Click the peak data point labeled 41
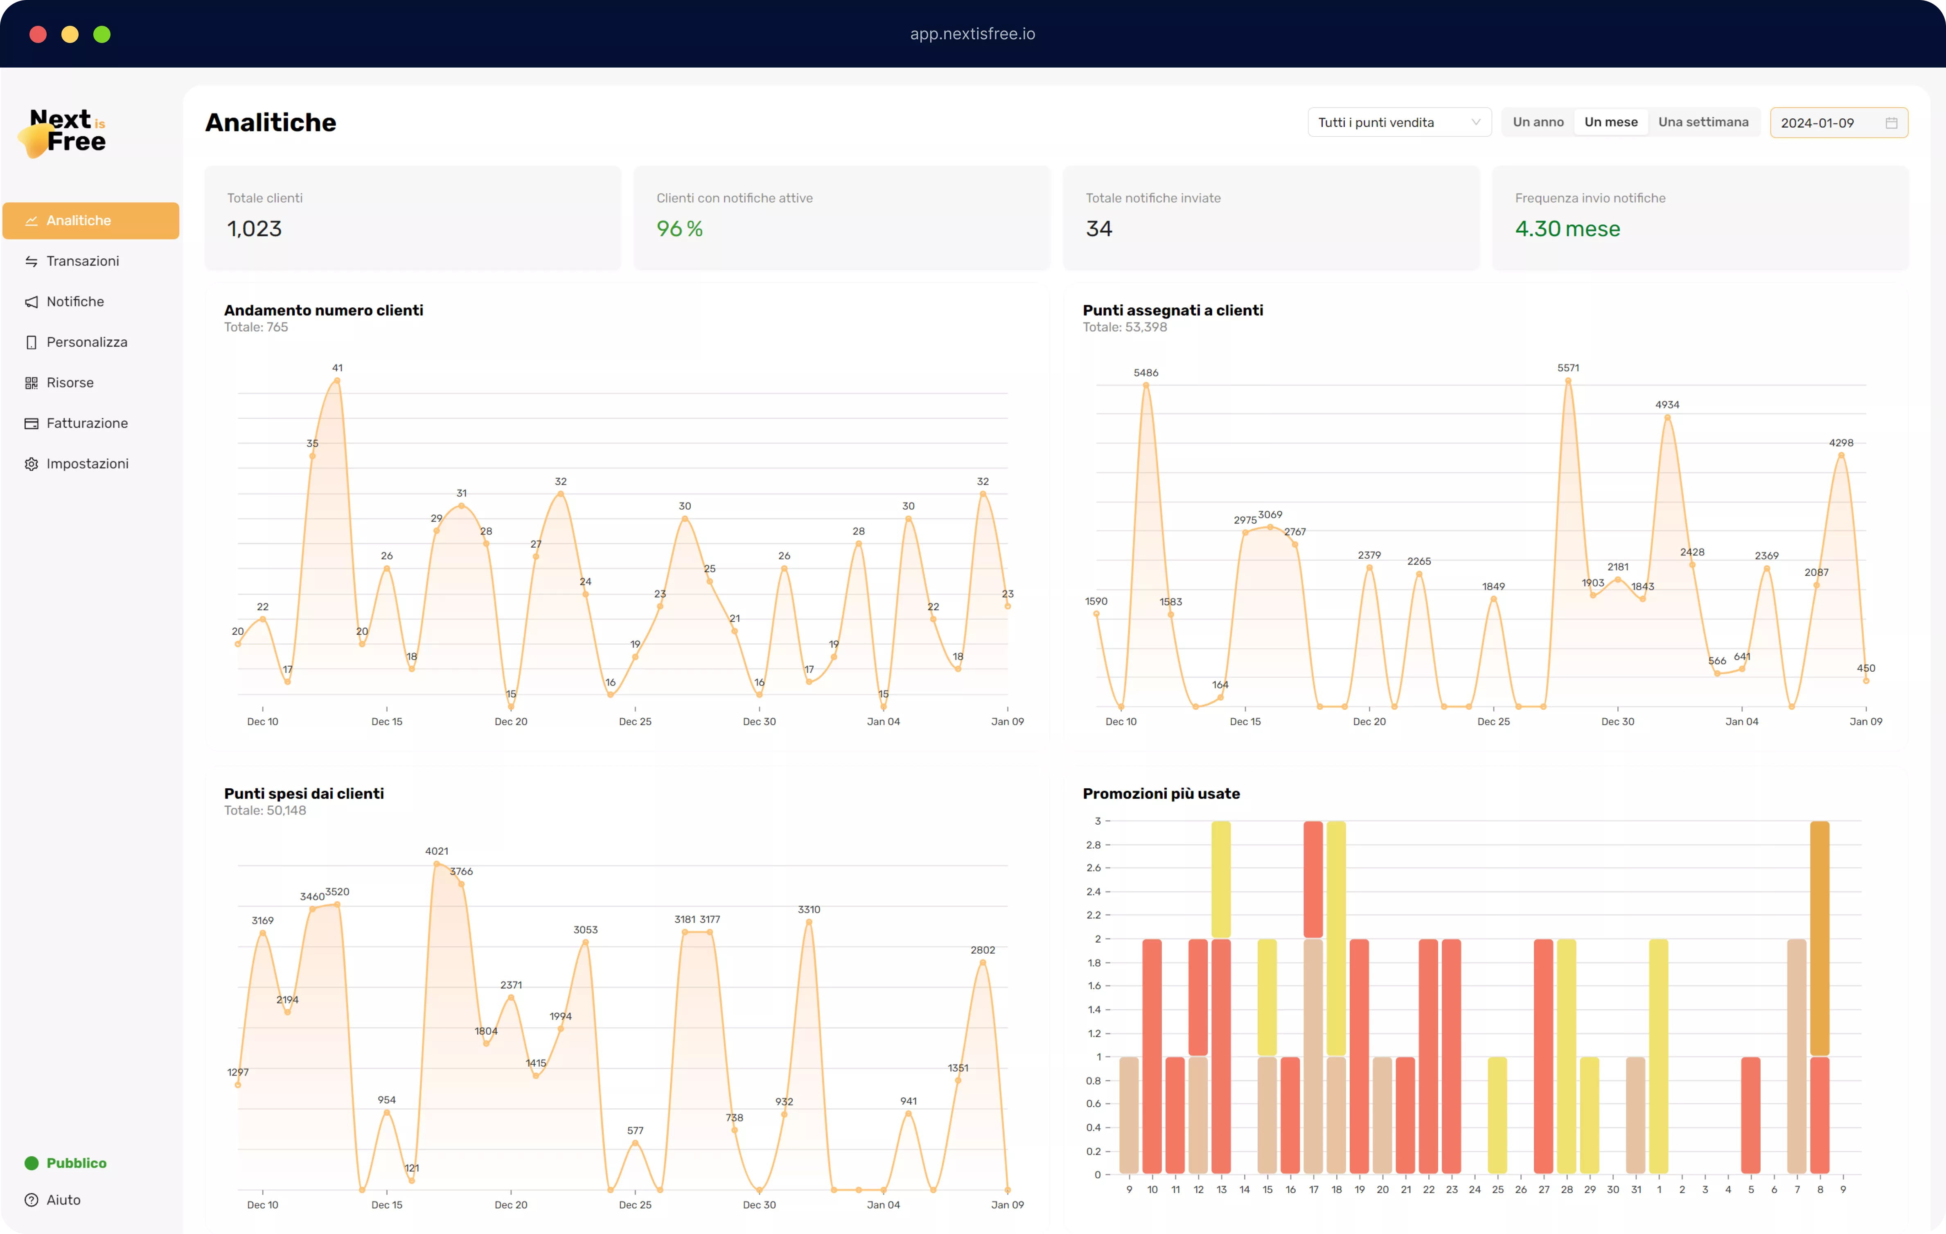This screenshot has height=1234, width=1946. (x=337, y=380)
